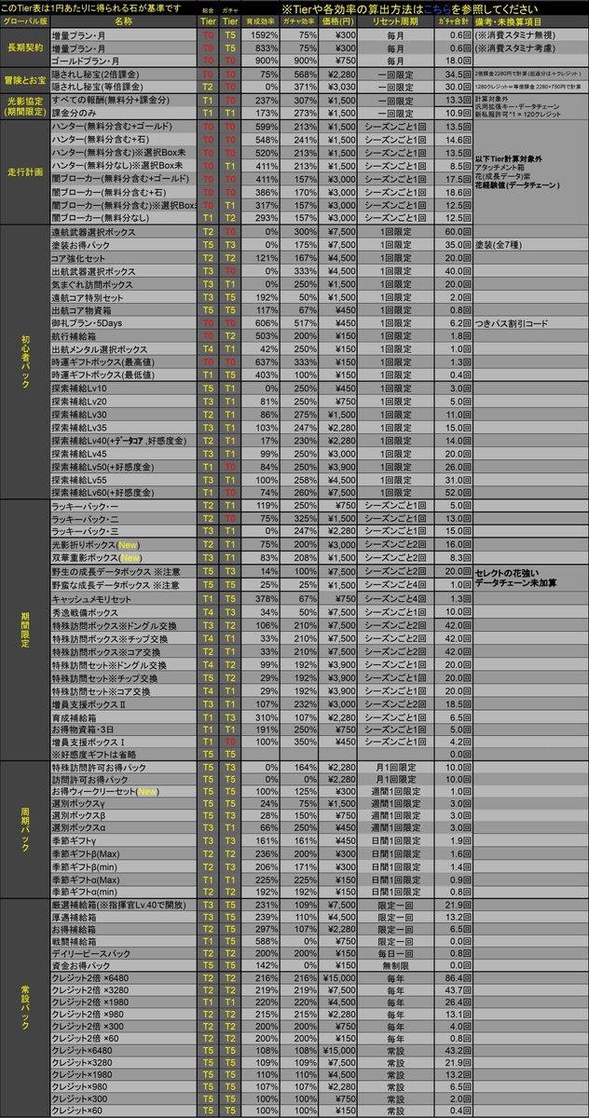
Task: Select the 探索補給Lv35 cell
Action: [x=123, y=426]
